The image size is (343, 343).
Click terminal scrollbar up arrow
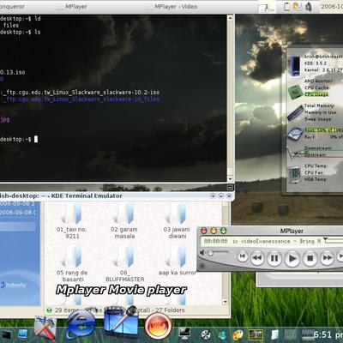tap(230, 18)
